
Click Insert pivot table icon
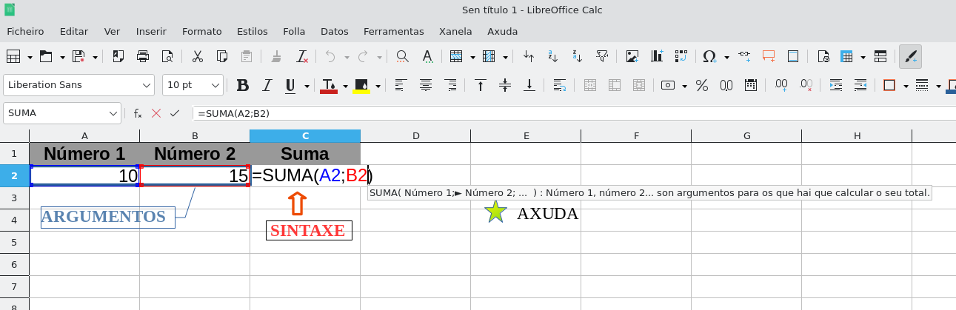681,56
